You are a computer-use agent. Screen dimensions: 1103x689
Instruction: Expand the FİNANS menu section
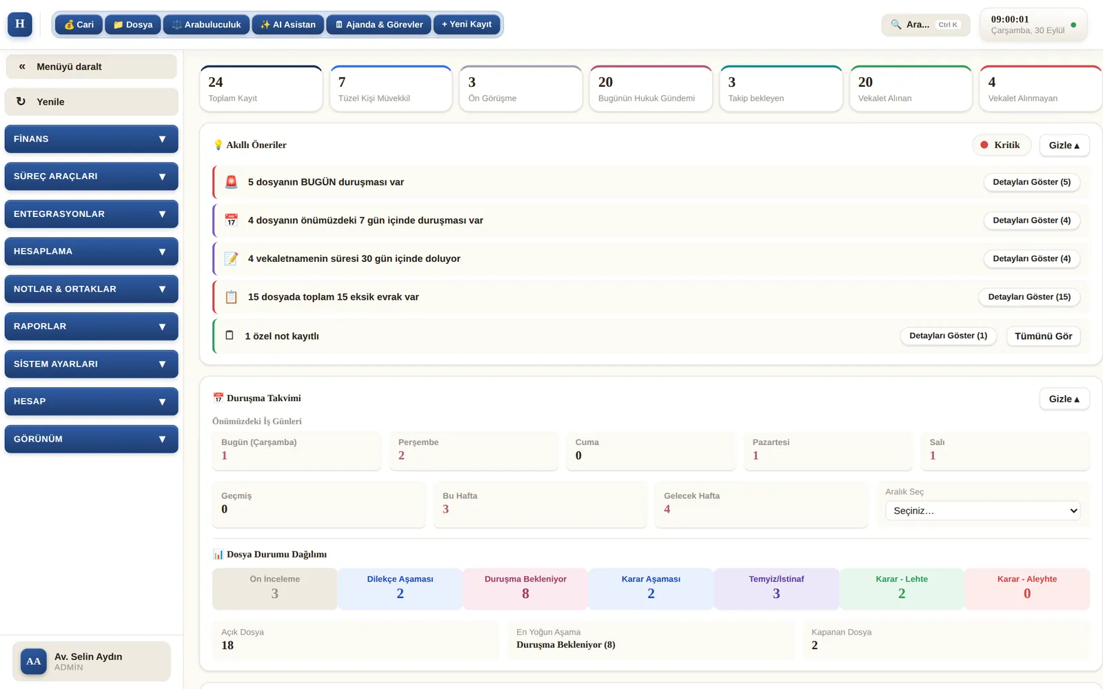(x=91, y=138)
